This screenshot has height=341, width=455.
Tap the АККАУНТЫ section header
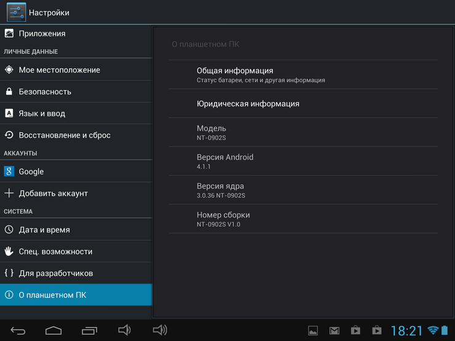click(20, 153)
